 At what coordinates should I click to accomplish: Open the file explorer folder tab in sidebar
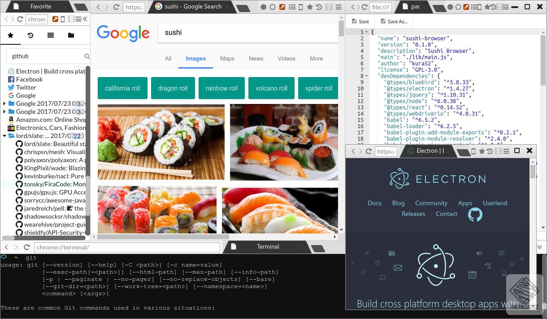(71, 35)
